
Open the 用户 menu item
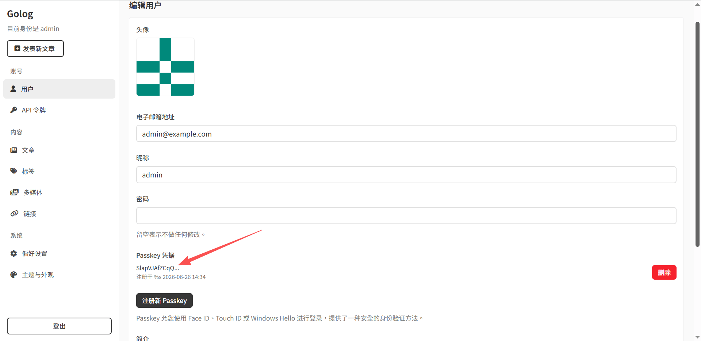click(59, 89)
